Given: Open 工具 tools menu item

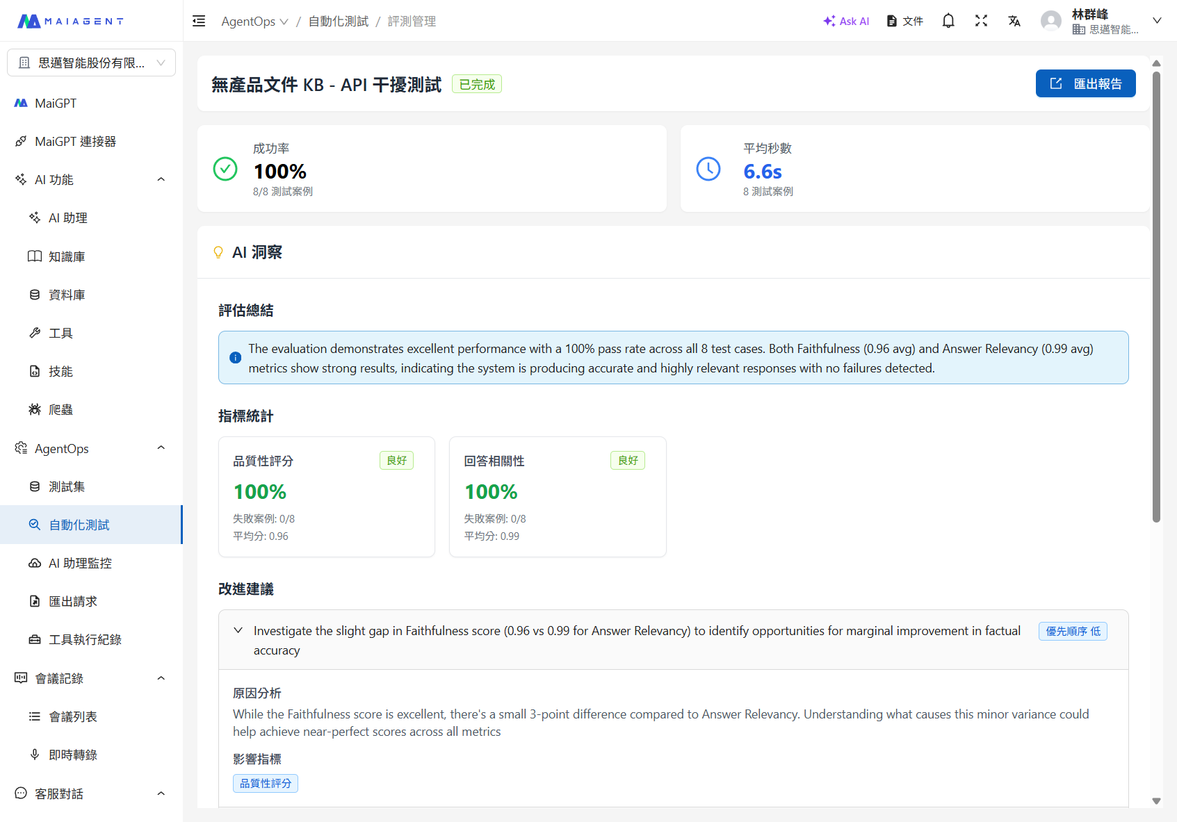Looking at the screenshot, I should 91,333.
